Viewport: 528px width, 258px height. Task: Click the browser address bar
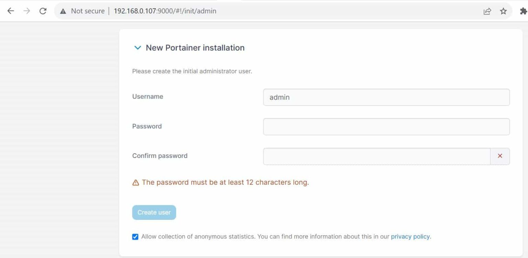[241, 11]
